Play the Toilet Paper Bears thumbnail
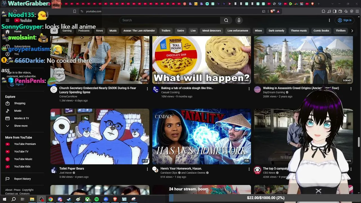 pos(100,136)
